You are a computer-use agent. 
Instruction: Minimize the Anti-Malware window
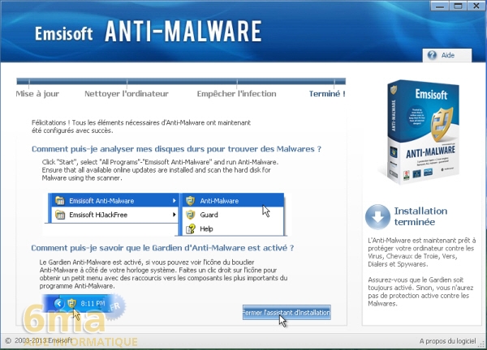tap(439, 6)
